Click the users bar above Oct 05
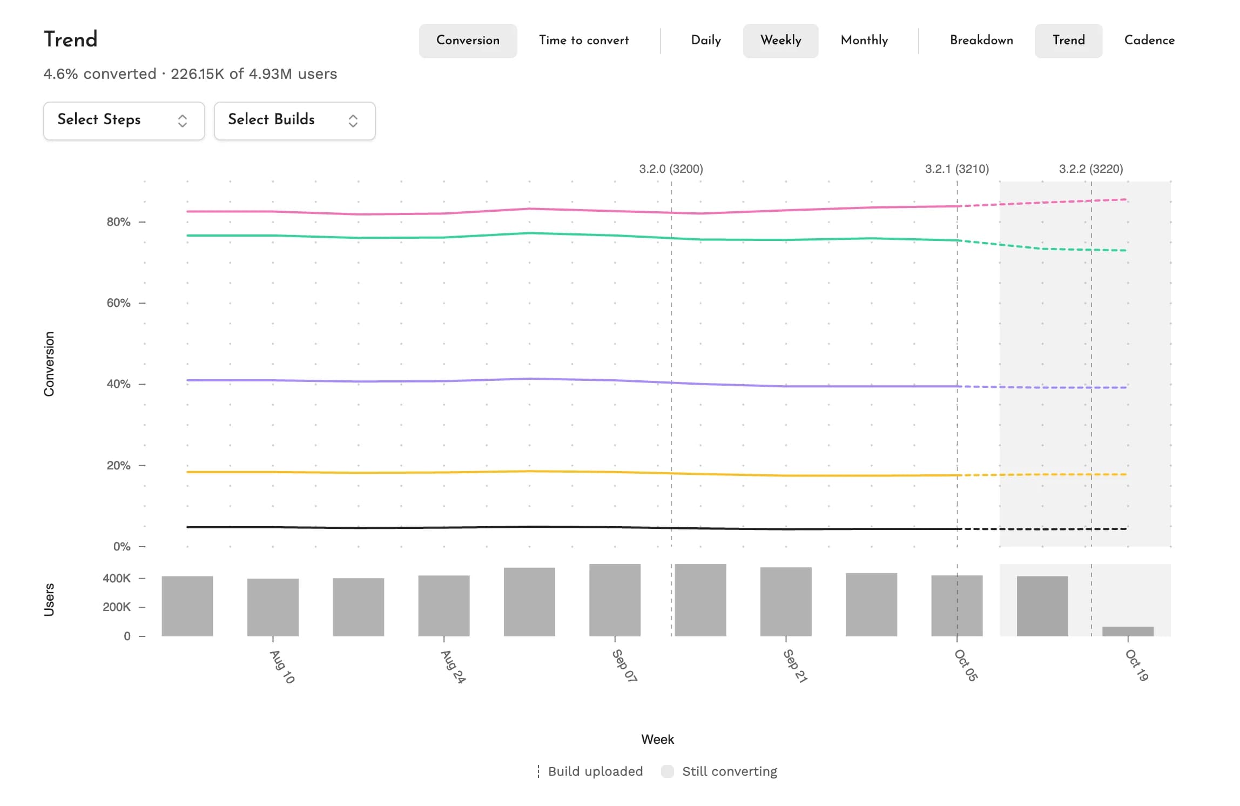This screenshot has height=806, width=1240. 957,606
